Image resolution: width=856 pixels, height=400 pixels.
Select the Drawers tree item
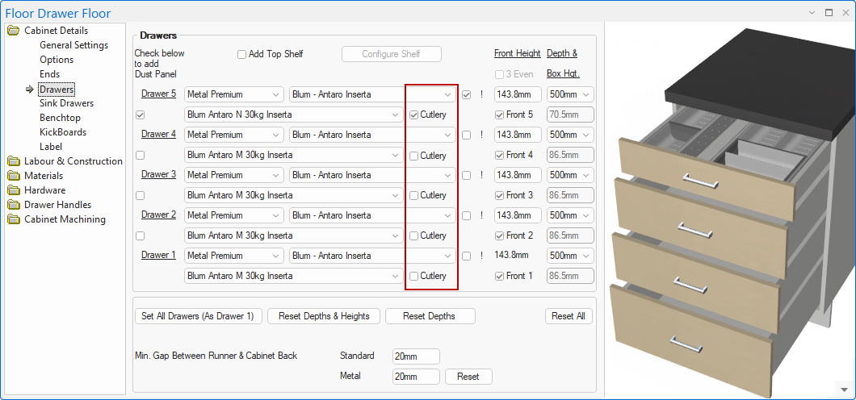(57, 89)
